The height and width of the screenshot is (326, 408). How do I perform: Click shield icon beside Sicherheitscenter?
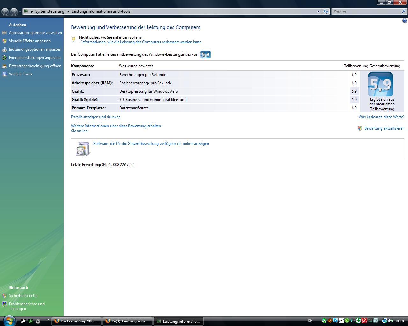click(4, 296)
